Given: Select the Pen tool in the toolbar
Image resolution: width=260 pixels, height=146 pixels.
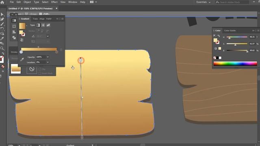Looking at the screenshot, I should (2, 19).
